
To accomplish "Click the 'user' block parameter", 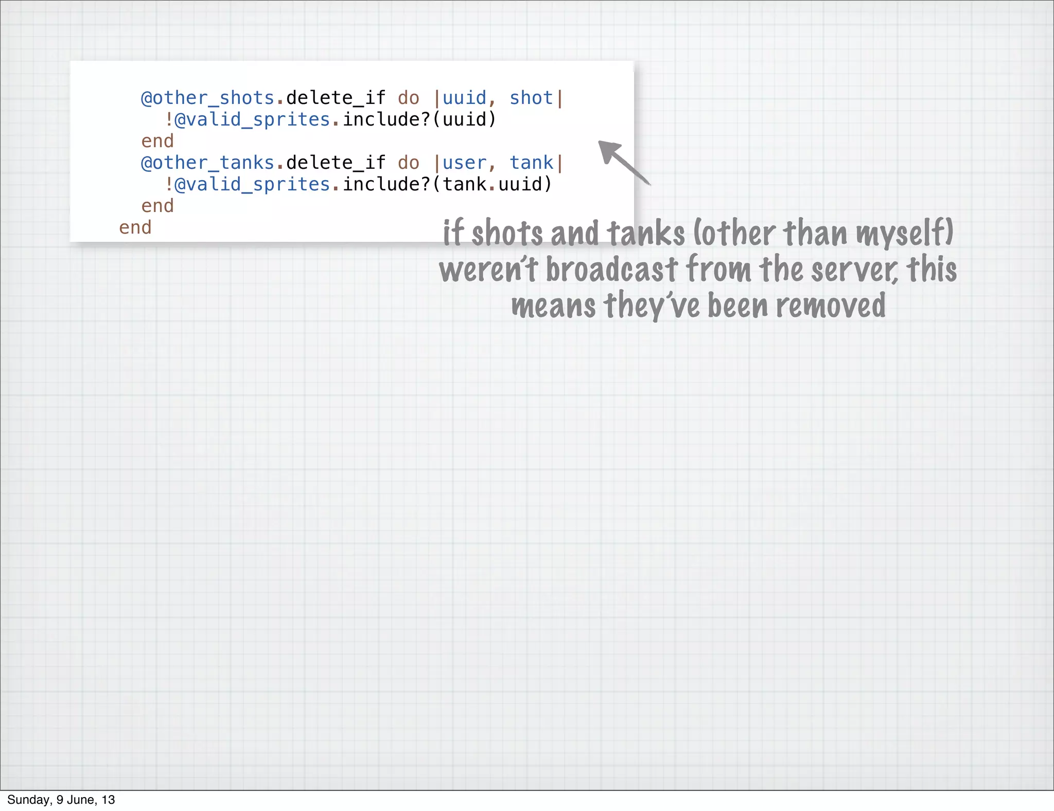I will pyautogui.click(x=464, y=163).
